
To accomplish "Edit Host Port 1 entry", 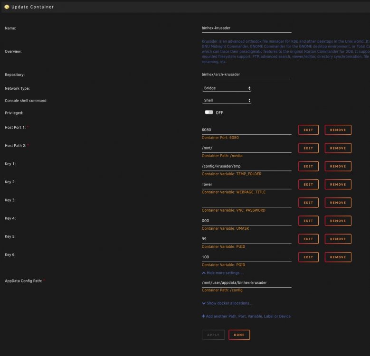I will click(x=308, y=130).
